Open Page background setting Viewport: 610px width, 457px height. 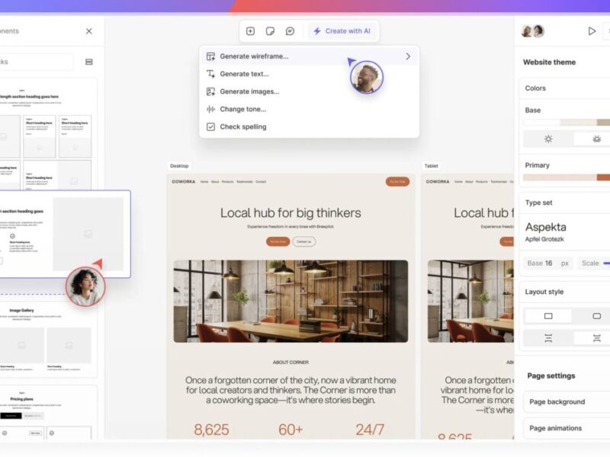[x=567, y=402]
